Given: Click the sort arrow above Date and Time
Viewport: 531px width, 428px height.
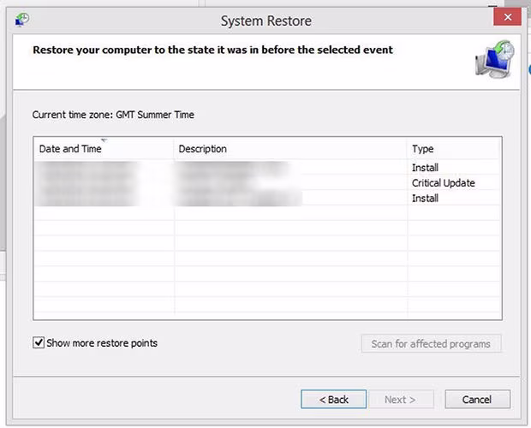Looking at the screenshot, I should click(x=104, y=140).
